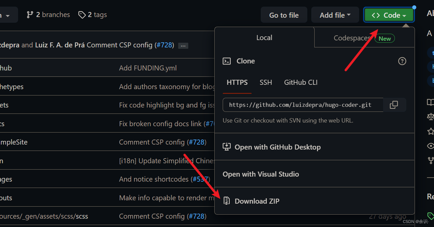Click the stars icon in sidebar

tap(431, 131)
